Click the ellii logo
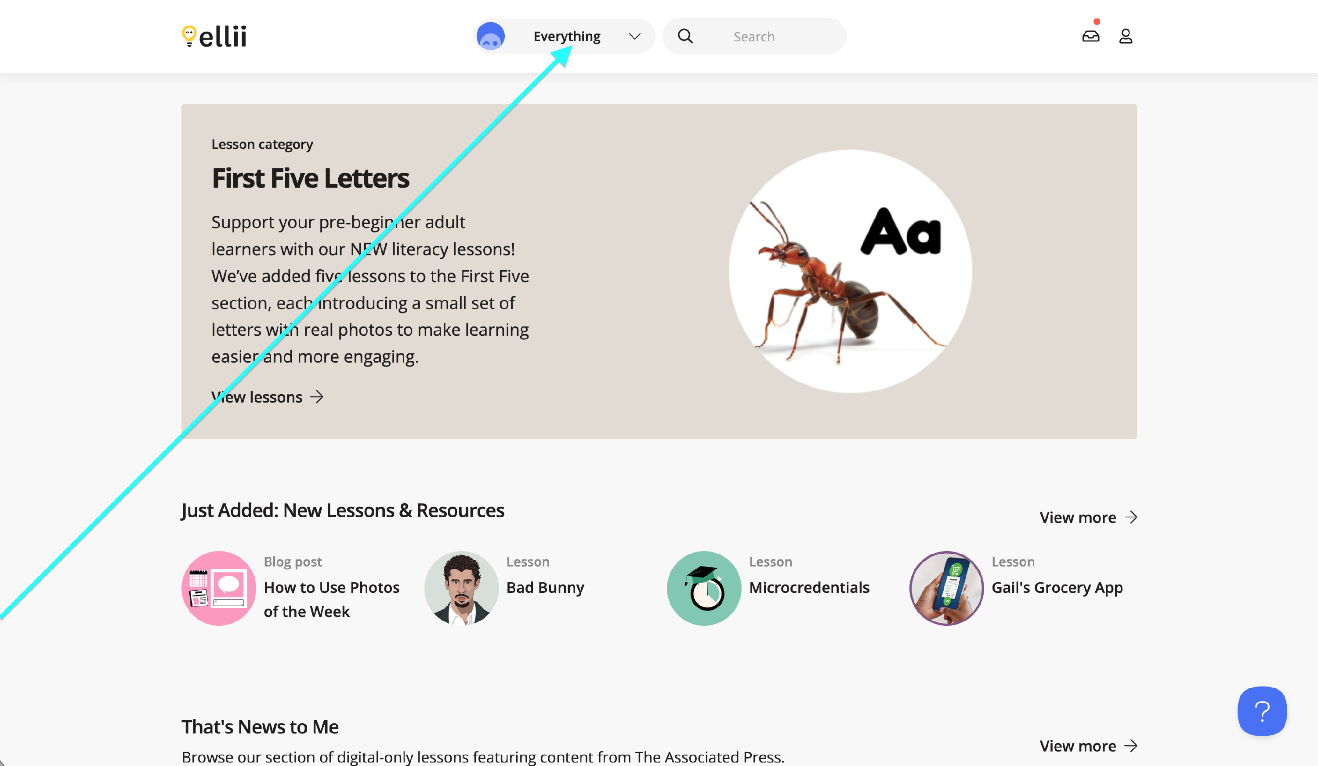The width and height of the screenshot is (1318, 766). coord(214,36)
